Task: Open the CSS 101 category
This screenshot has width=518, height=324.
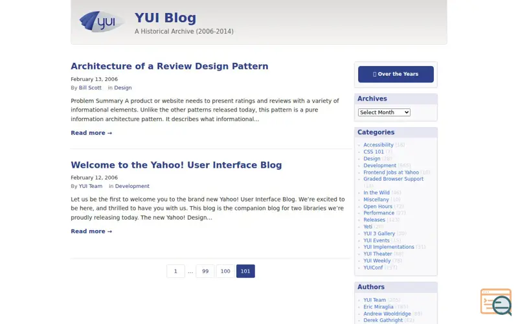Action: 374,152
